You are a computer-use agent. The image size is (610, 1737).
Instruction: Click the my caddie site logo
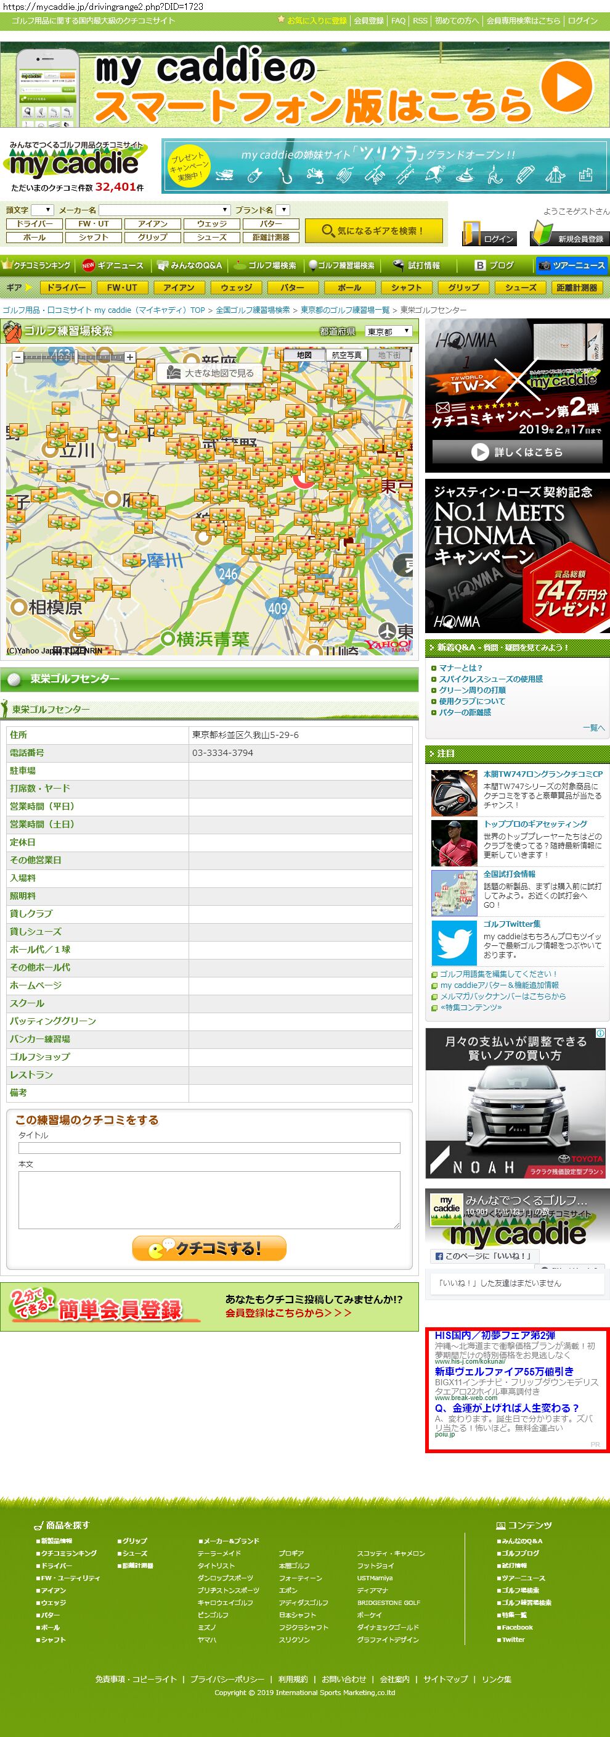[x=74, y=162]
